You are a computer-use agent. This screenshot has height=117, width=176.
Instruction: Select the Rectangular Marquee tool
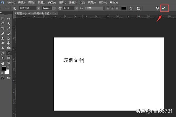click(x=3, y=19)
